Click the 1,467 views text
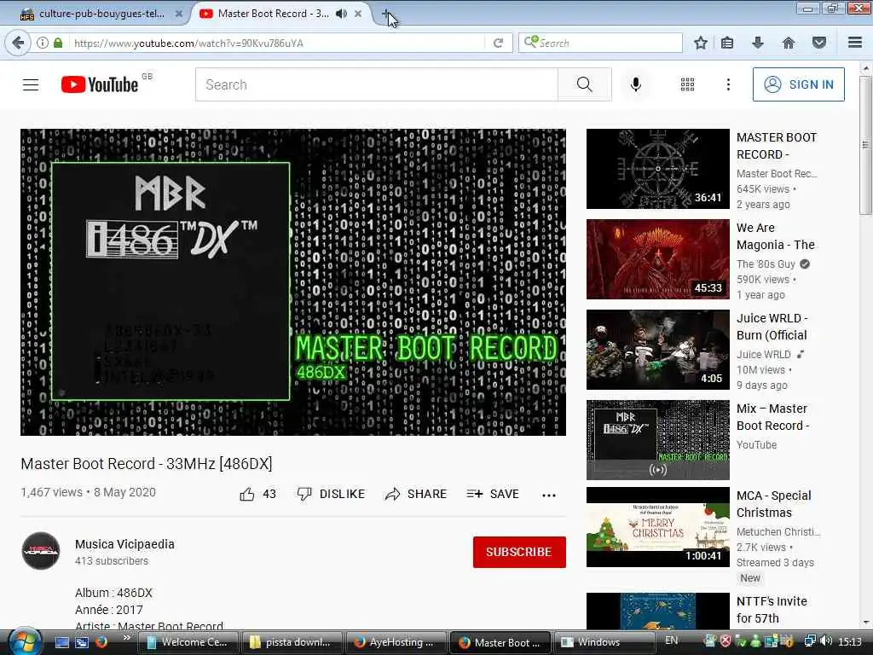 pos(51,492)
